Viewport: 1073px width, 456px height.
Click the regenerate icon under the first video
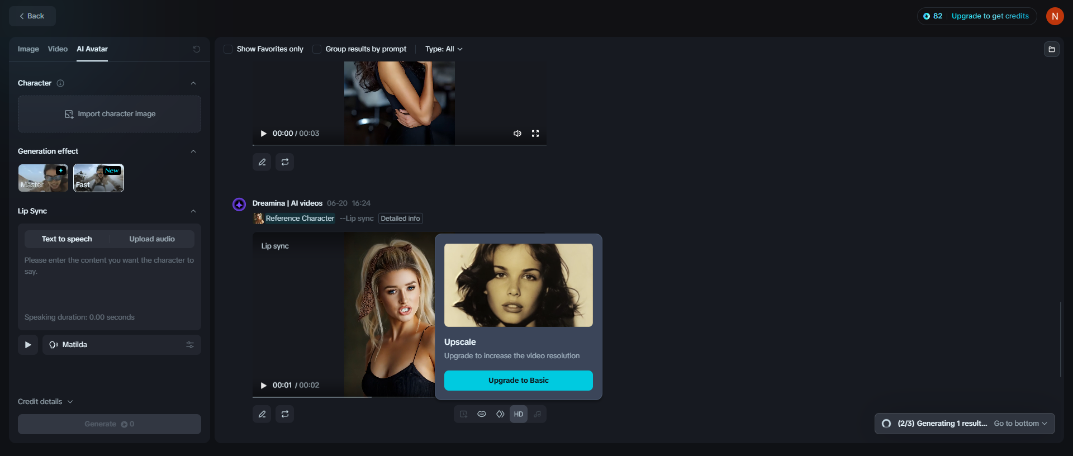click(285, 162)
